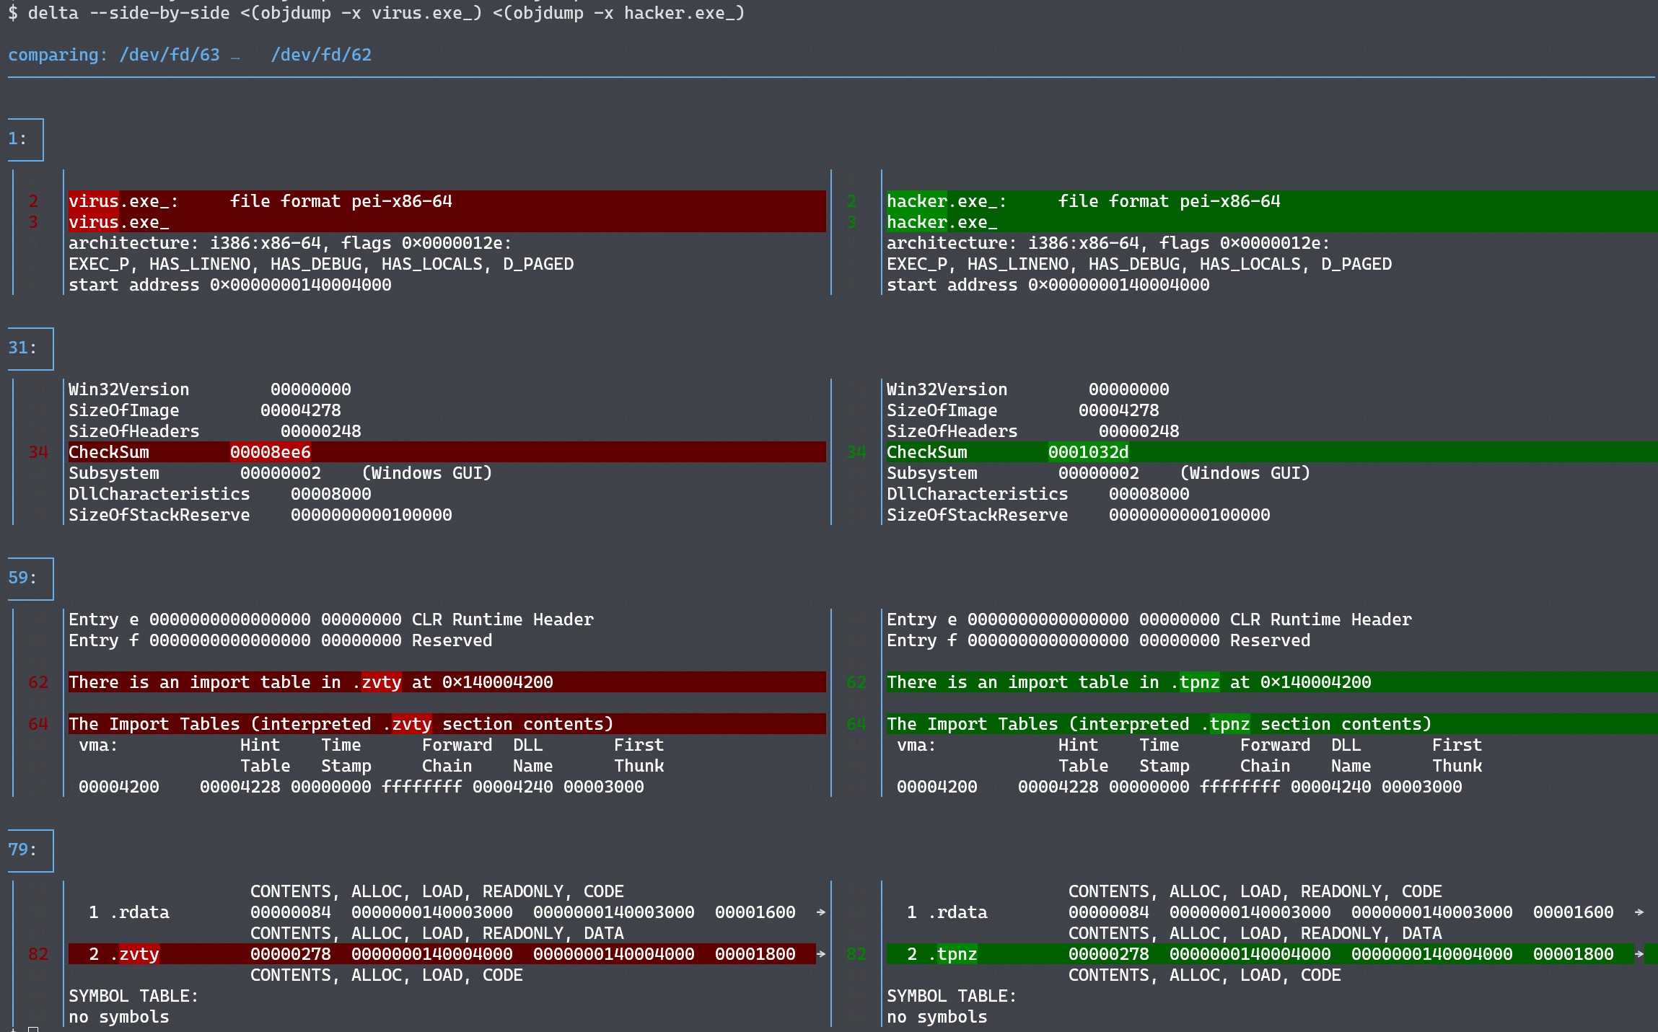The image size is (1658, 1032).
Task: Click left pane 'SYMBOL TABLE:' heading
Action: pyautogui.click(x=133, y=996)
